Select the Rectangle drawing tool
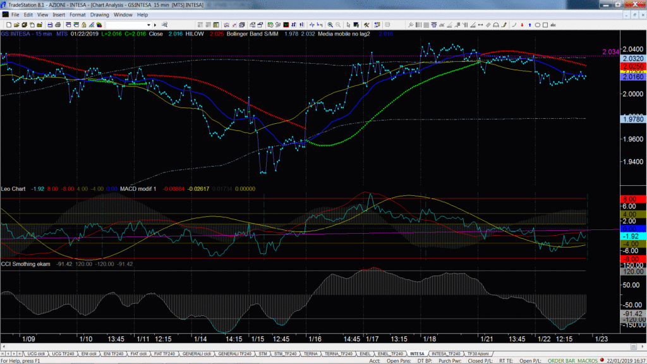Screen dimensions: 647x364 point(545,25)
